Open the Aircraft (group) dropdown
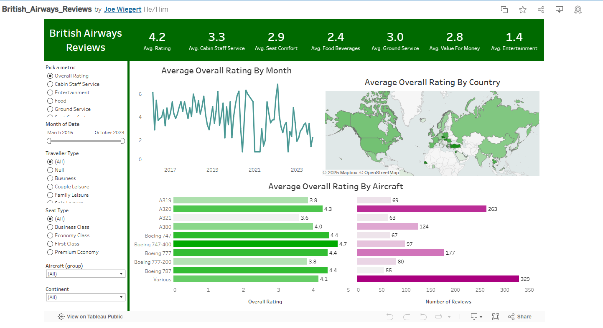The width and height of the screenshot is (603, 328). pyautogui.click(x=85, y=274)
